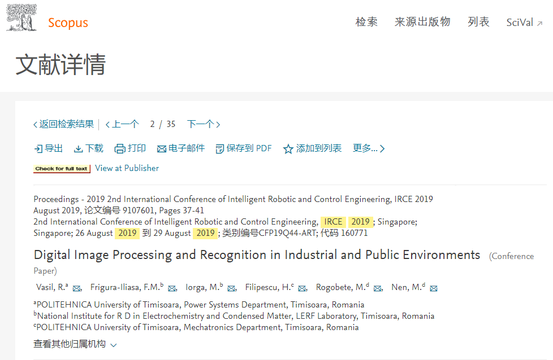Open the Scopus home link
The width and height of the screenshot is (553, 360).
point(68,23)
